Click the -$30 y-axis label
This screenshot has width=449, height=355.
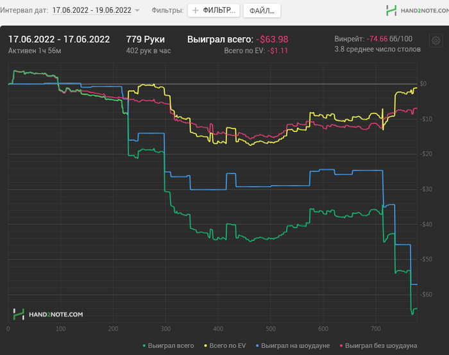coord(426,189)
